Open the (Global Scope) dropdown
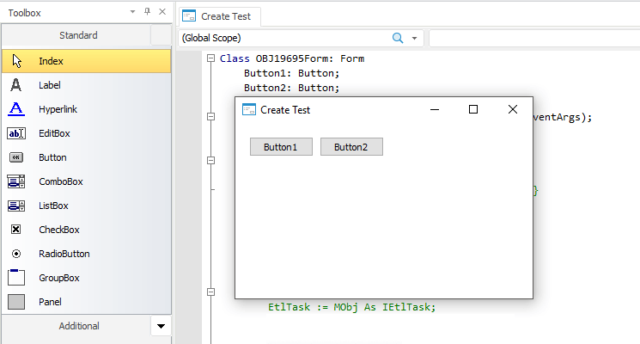The height and width of the screenshot is (344, 640). 415,38
